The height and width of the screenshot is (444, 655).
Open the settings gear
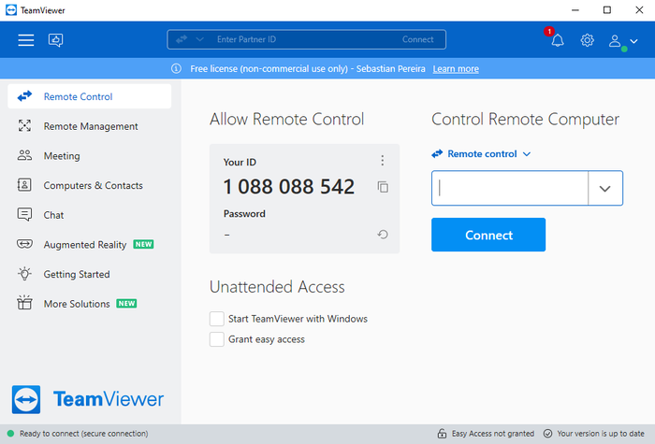588,40
